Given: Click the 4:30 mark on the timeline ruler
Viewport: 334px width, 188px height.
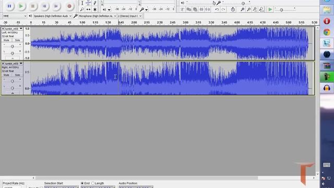Looking at the screenshot, I should pos(263,22).
